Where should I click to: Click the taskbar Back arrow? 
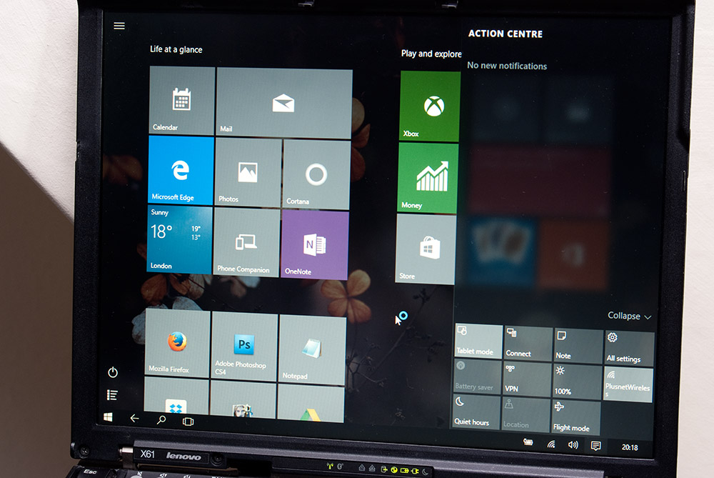(x=134, y=418)
